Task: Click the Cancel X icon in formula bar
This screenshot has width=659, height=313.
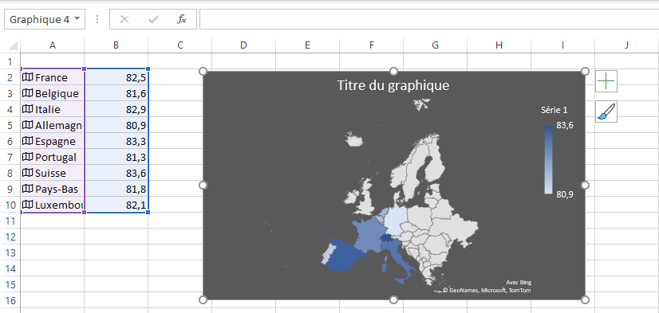Action: click(x=124, y=19)
